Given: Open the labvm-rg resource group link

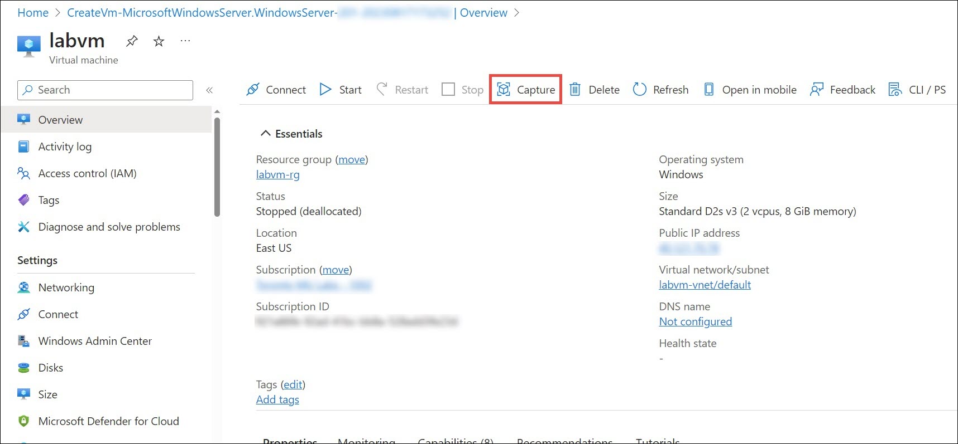Looking at the screenshot, I should (278, 174).
